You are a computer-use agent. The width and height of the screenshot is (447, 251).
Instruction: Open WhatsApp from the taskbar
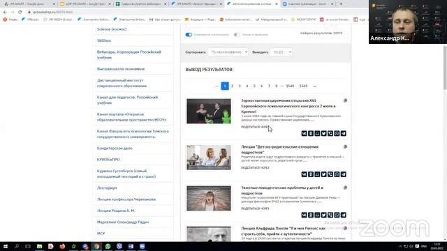(108, 246)
